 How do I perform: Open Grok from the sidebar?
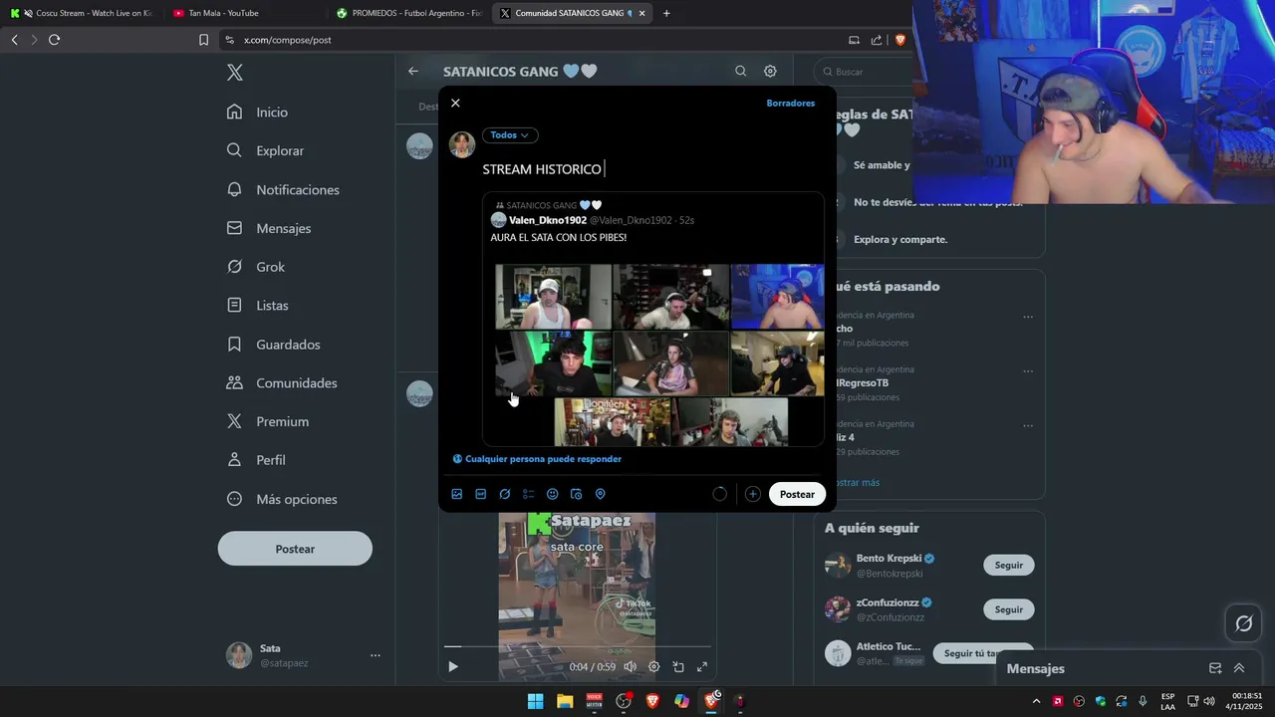tap(256, 267)
